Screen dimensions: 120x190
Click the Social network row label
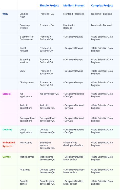pos(24,49)
